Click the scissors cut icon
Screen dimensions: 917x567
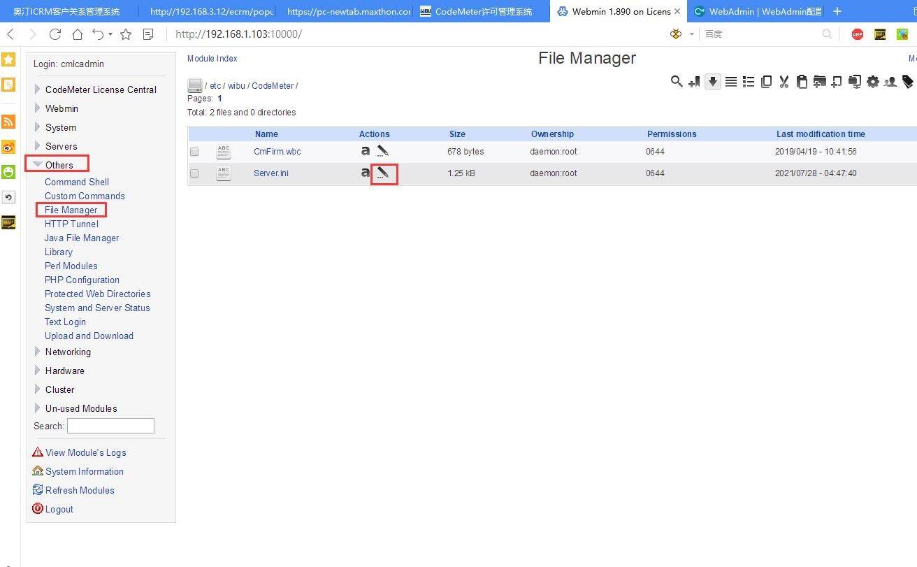(x=784, y=82)
